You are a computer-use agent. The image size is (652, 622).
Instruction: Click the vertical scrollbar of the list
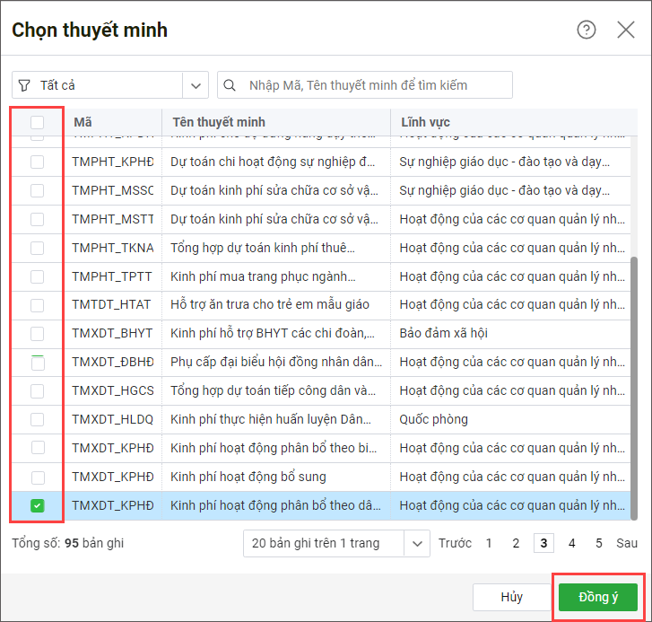[x=633, y=377]
